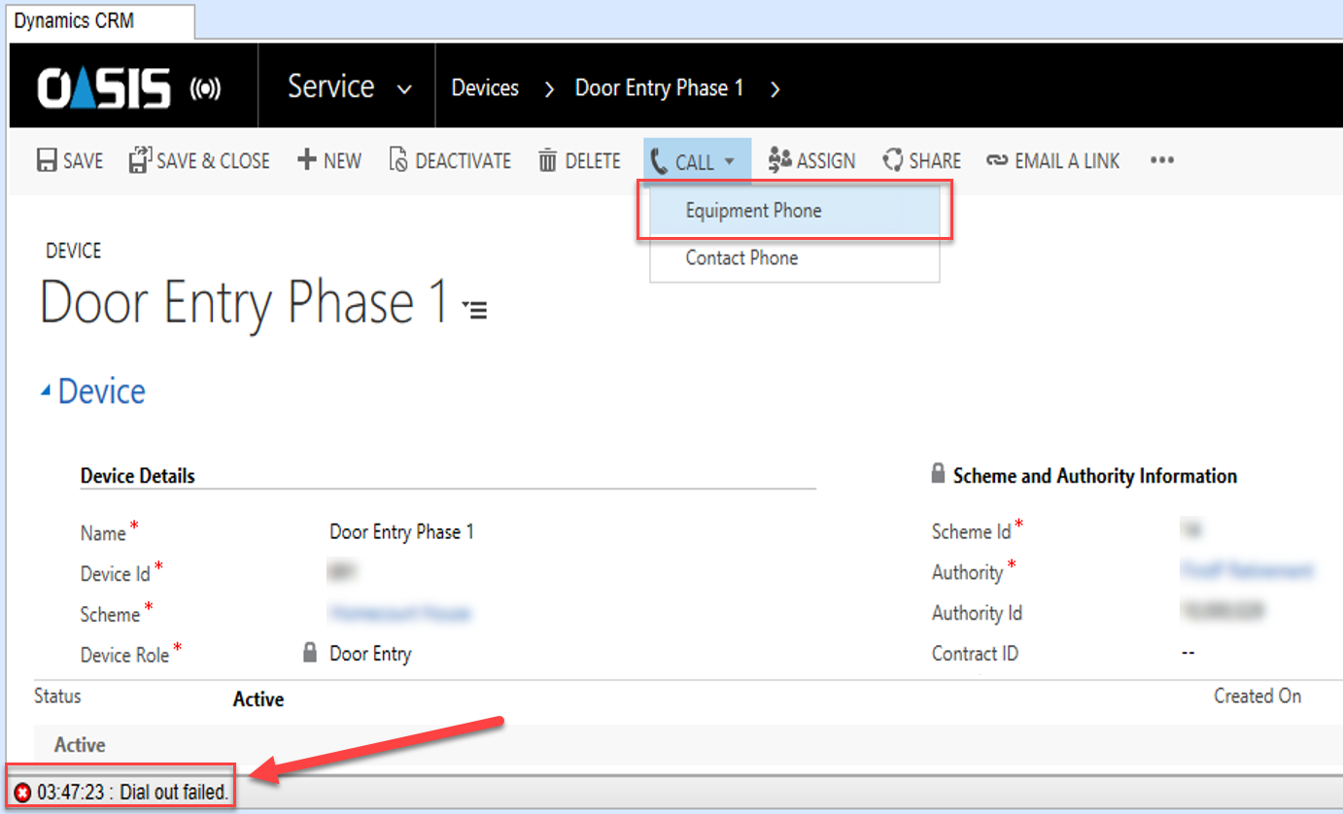Click the OASIS logo
Image resolution: width=1343 pixels, height=814 pixels.
pyautogui.click(x=104, y=88)
